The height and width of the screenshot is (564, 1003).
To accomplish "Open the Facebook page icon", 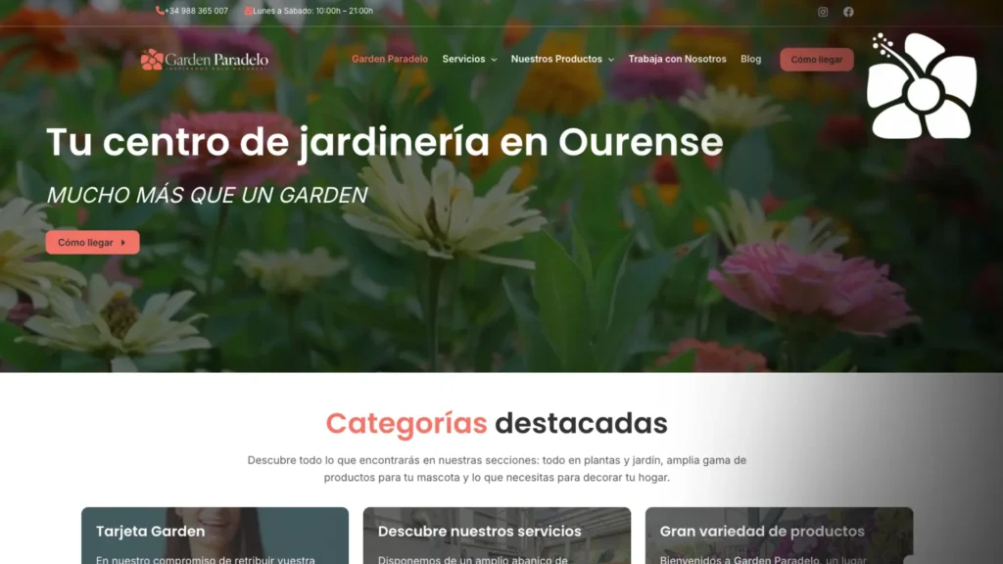I will click(848, 12).
